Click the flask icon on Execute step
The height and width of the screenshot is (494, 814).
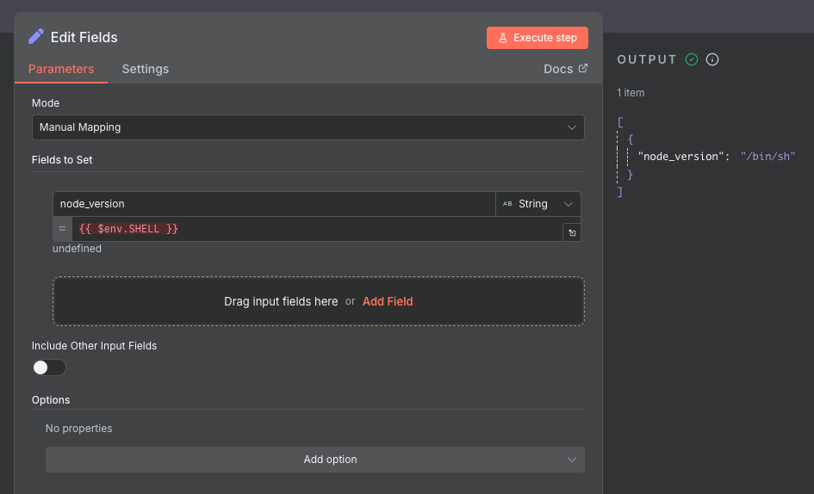[502, 38]
